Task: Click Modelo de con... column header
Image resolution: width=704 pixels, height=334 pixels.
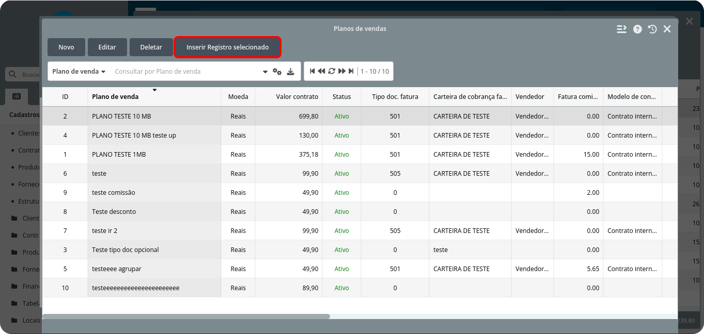Action: 633,96
